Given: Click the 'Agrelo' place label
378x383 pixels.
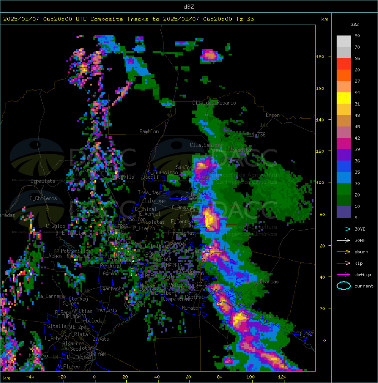Looking at the screenshot, I should pos(111,273).
